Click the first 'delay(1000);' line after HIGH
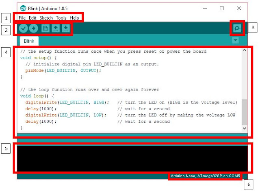The width and height of the screenshot is (260, 191). tap(41, 109)
